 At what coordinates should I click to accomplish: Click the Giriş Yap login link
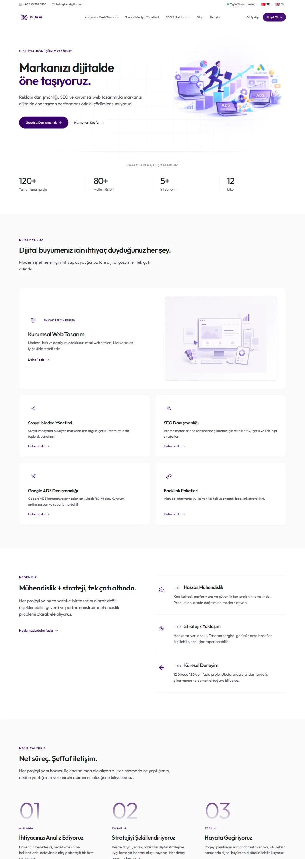coord(252,17)
